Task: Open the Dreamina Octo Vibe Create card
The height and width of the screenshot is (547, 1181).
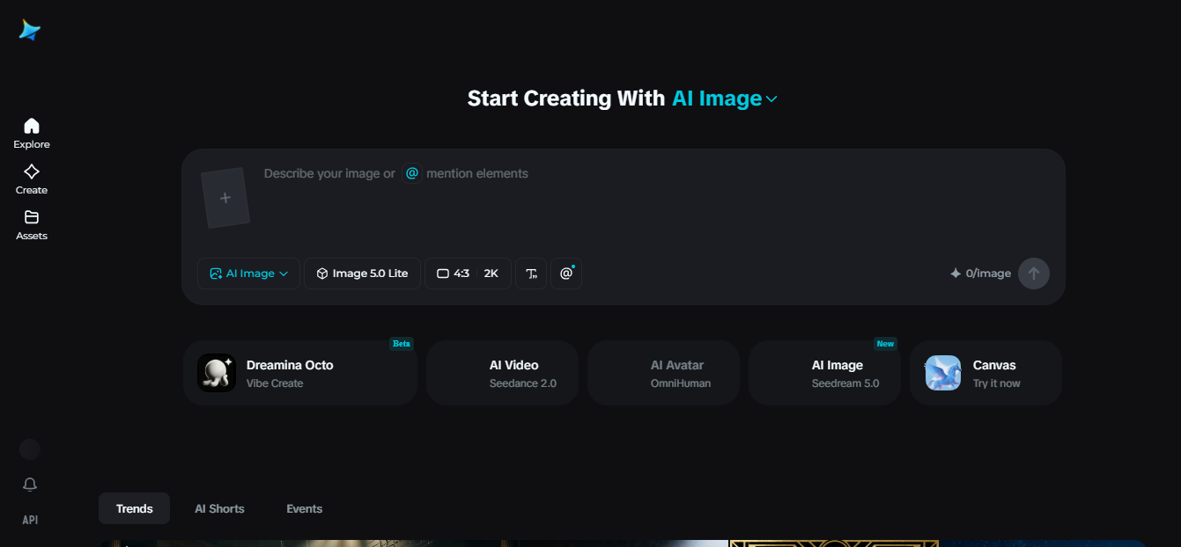Action: point(300,373)
